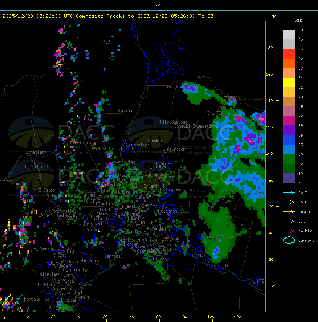Click the MENDOZA city label on map
This screenshot has height=322, width=318.
tap(93, 195)
